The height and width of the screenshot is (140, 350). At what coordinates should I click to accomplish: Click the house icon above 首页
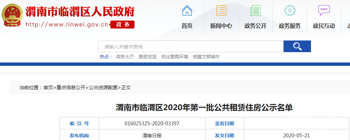pos(187,11)
